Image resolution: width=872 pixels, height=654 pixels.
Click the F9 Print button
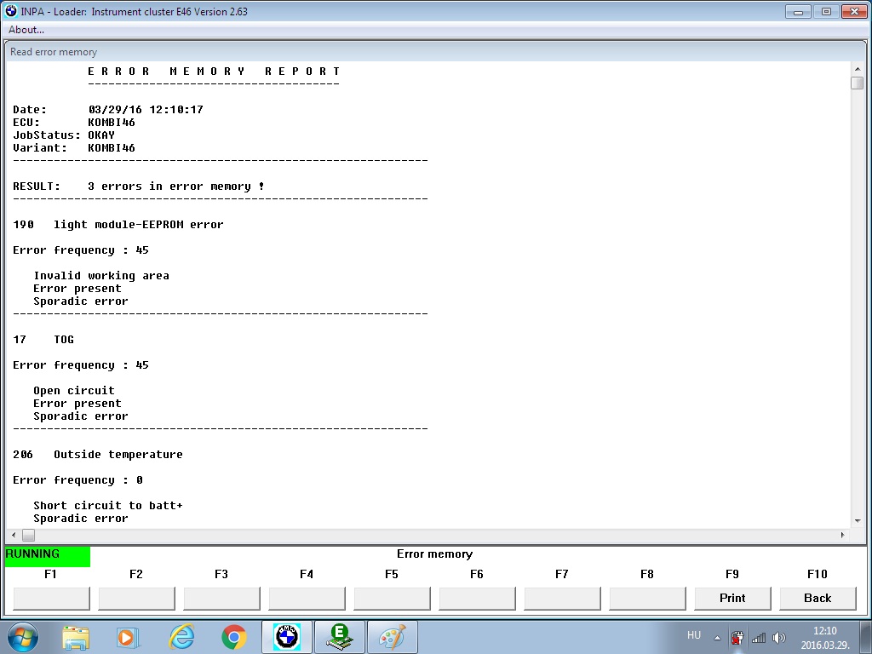732,599
